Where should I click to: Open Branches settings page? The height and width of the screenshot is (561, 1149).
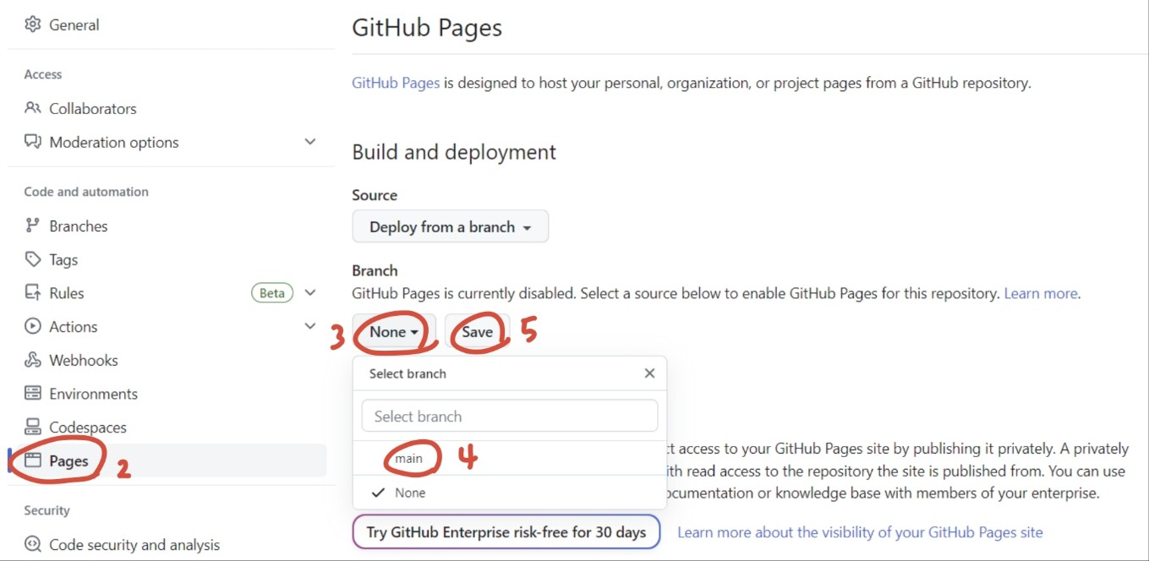(x=79, y=226)
